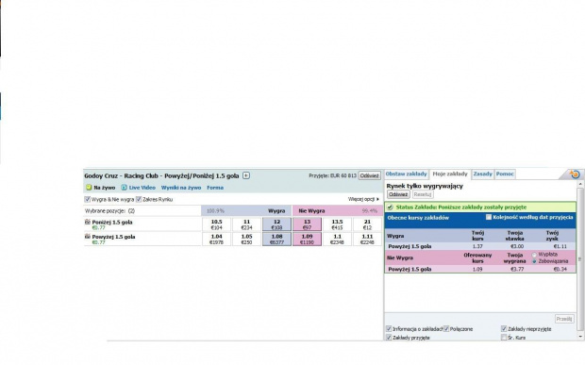Select the Wypłata radio button
The height and width of the screenshot is (365, 585).
534,255
